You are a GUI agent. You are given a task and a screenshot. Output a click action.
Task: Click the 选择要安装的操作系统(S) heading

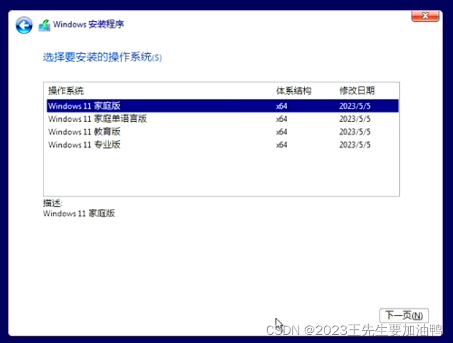coord(102,57)
